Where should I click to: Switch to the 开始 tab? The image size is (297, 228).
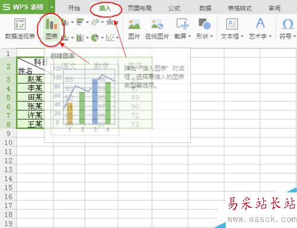[x=74, y=8]
